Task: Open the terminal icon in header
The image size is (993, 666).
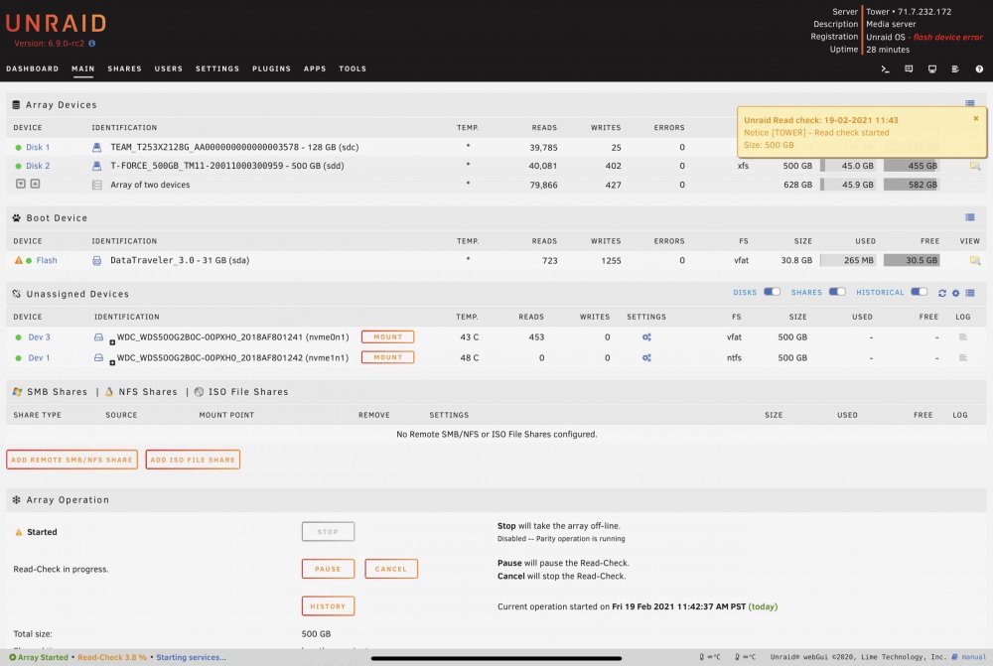Action: point(886,69)
